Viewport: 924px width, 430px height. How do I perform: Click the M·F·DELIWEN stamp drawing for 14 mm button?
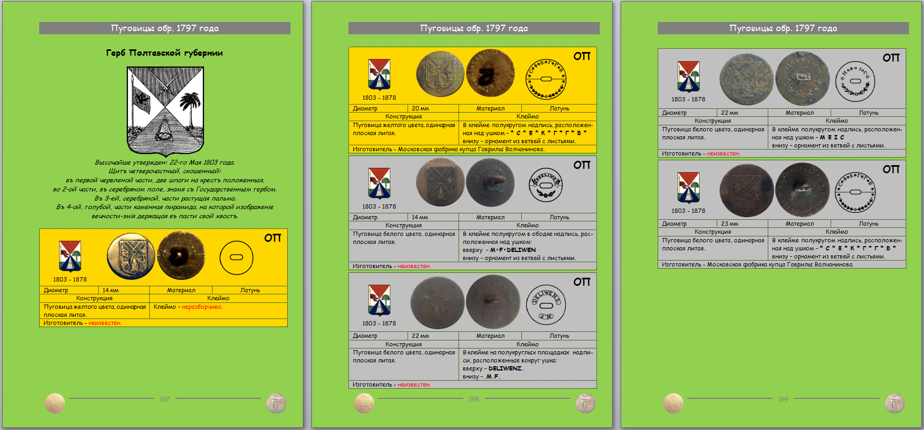point(545,185)
